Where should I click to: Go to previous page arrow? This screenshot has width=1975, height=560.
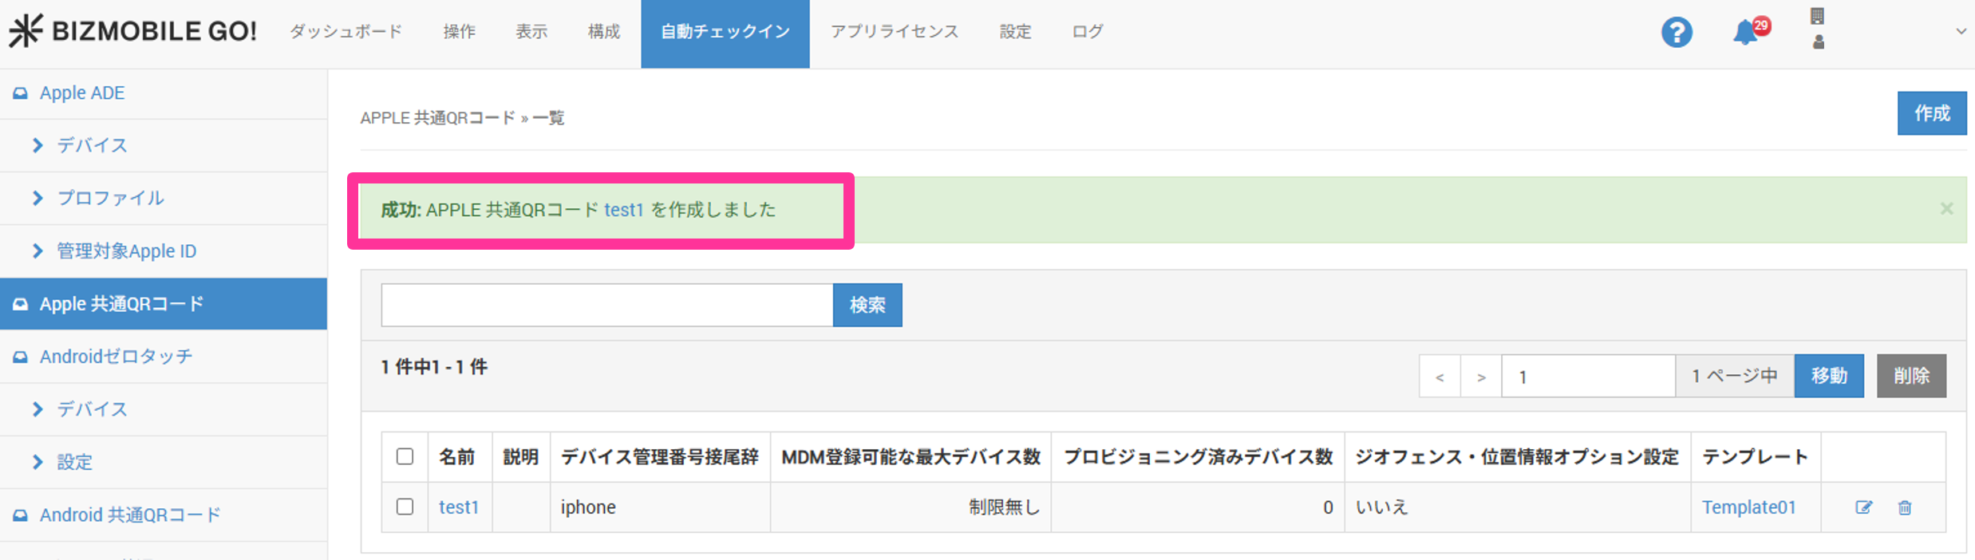pos(1440,377)
